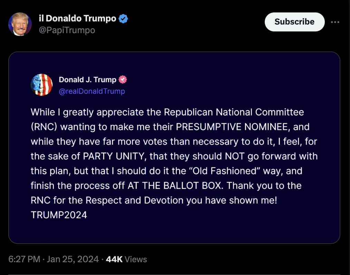
Task: View the 44K Views count
Action: tap(126, 259)
